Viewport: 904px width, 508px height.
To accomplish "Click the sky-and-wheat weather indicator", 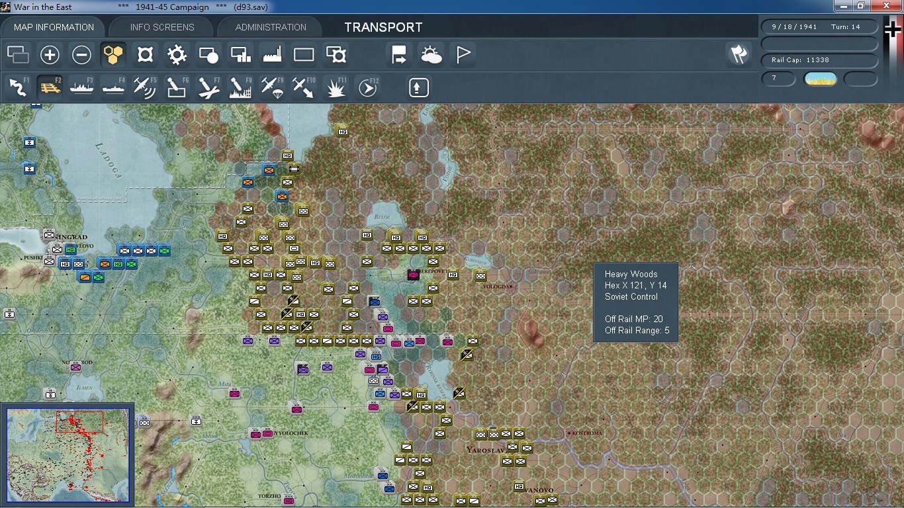I will point(820,79).
